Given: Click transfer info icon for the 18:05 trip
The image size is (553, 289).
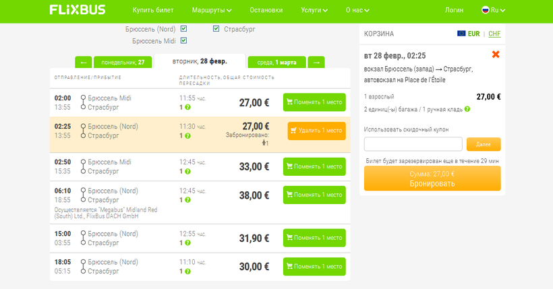Looking at the screenshot, I should click(x=187, y=271).
